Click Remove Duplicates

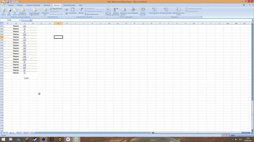(115, 12)
